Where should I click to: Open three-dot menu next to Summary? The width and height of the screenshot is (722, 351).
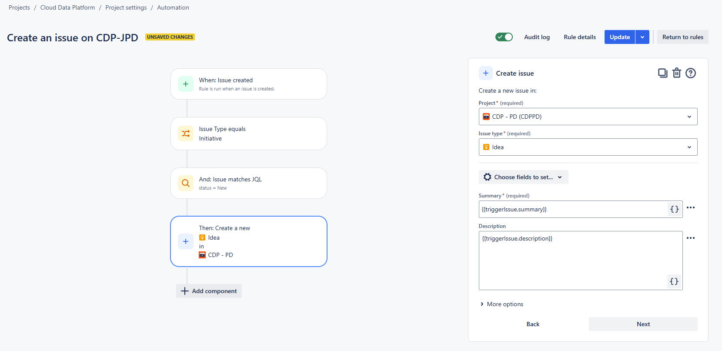point(691,207)
